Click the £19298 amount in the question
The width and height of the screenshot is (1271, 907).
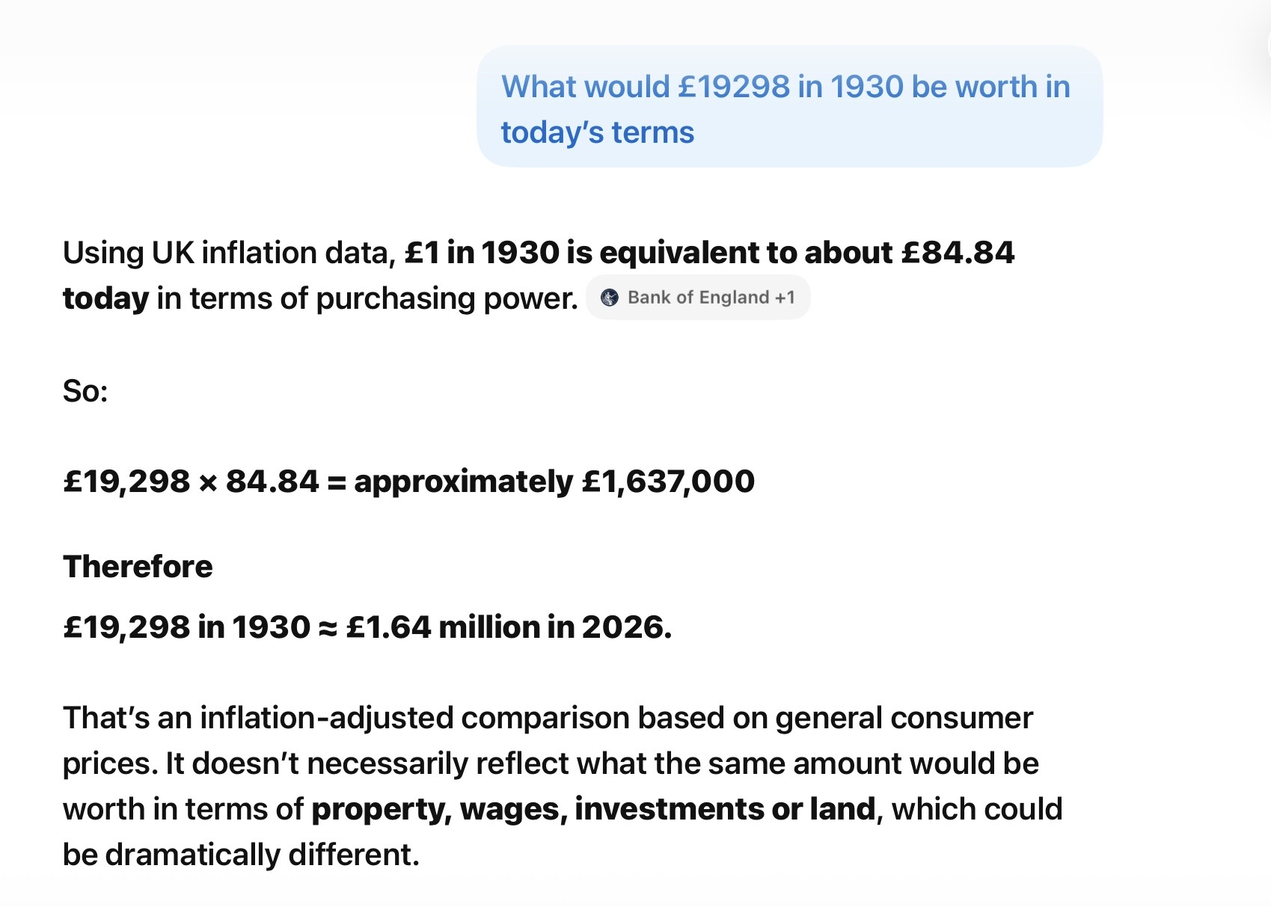point(733,87)
